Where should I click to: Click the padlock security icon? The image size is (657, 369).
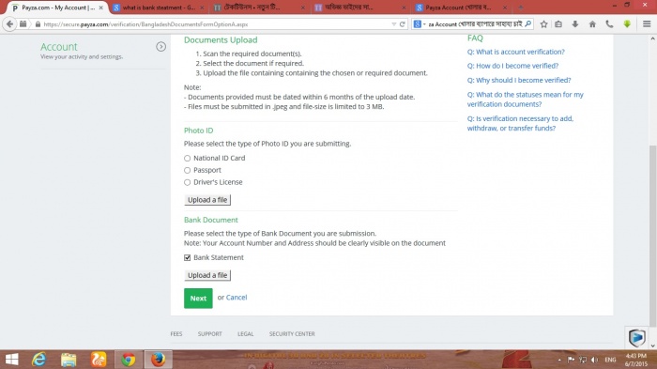point(38,24)
